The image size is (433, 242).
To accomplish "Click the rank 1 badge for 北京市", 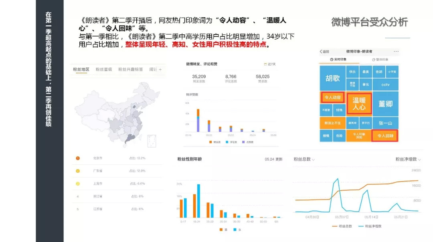I will [78, 158].
